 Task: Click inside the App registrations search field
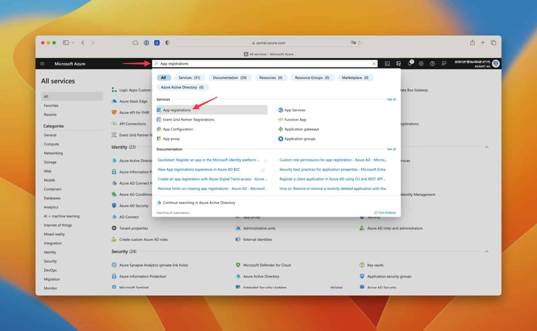click(245, 64)
